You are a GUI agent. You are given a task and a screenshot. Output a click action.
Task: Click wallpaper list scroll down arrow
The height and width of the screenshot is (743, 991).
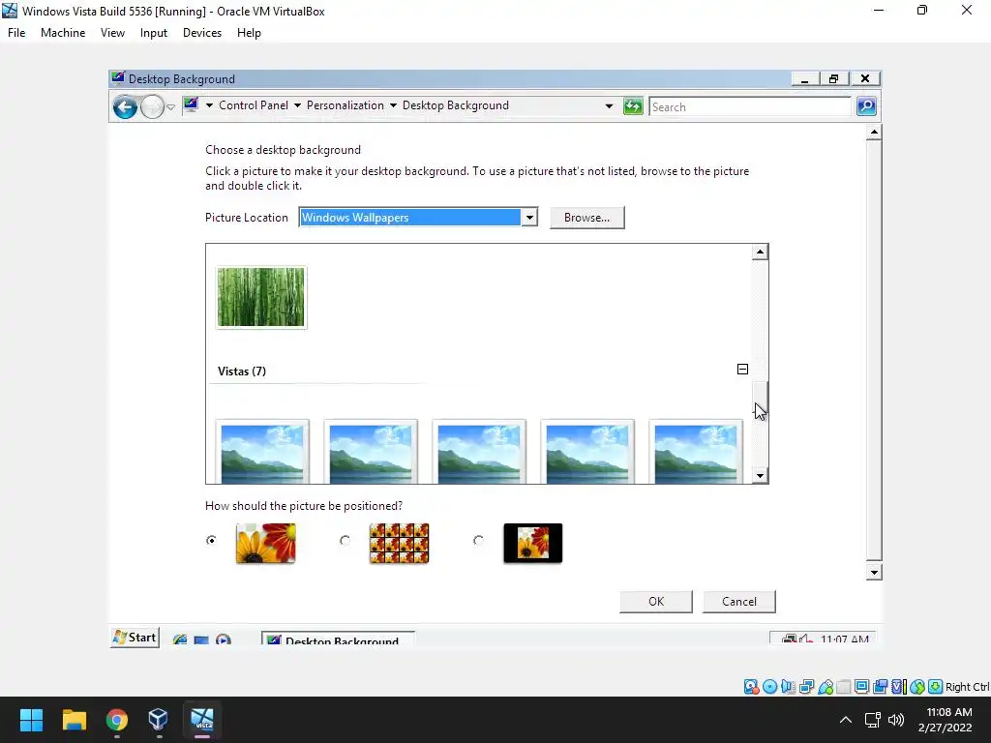pos(761,476)
